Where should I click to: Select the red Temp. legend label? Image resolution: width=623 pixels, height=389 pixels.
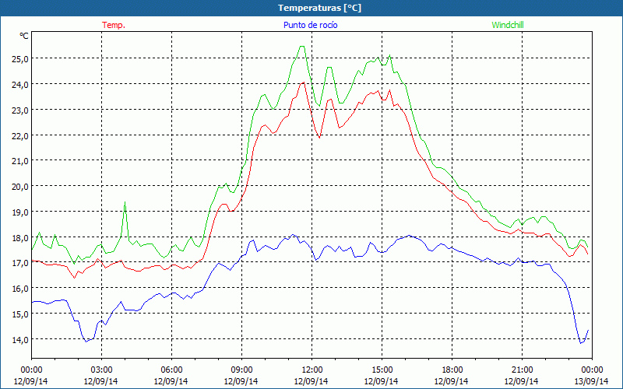coord(114,25)
